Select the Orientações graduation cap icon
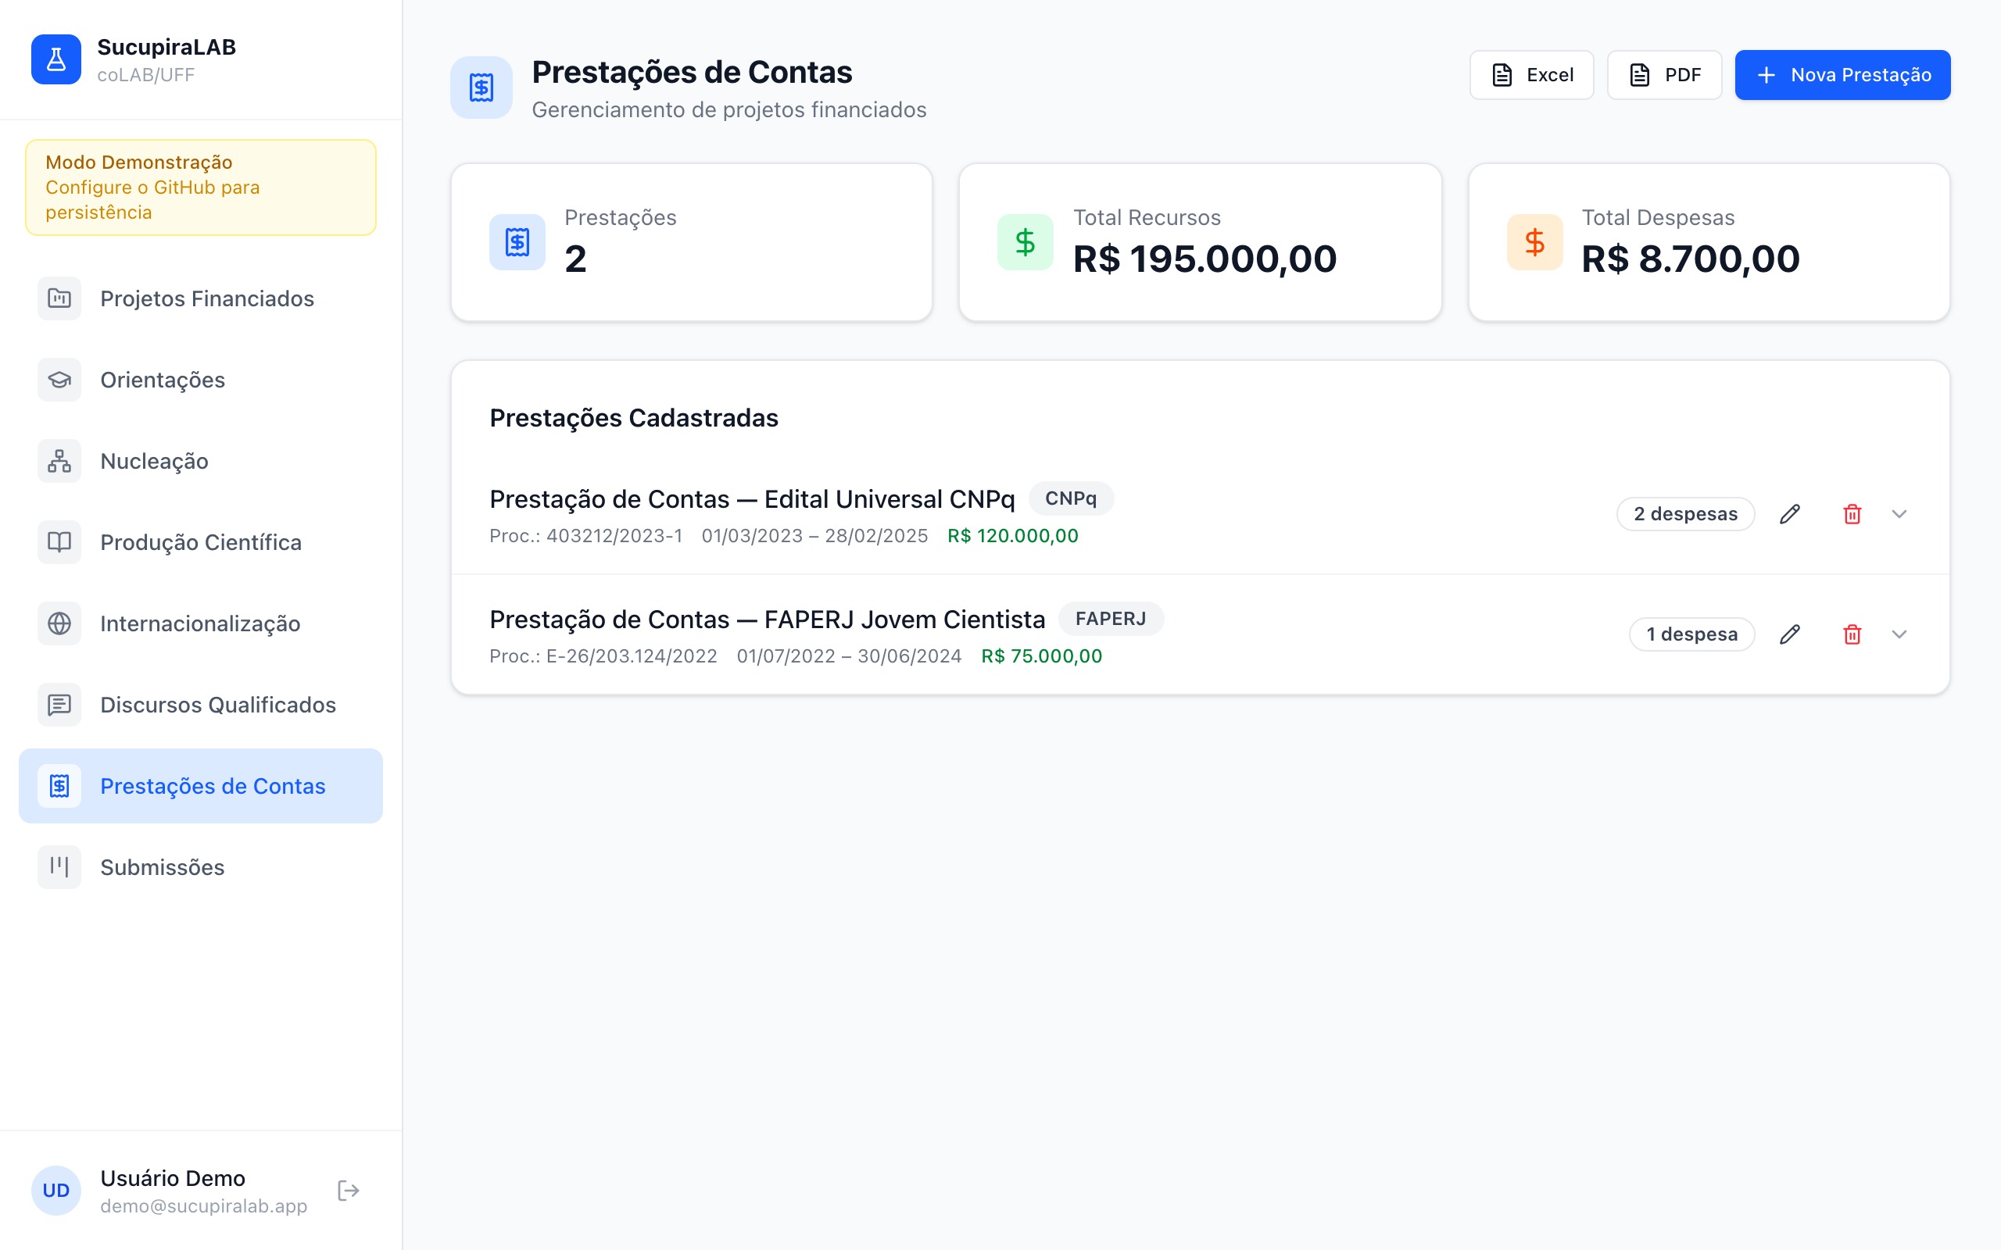 point(59,380)
